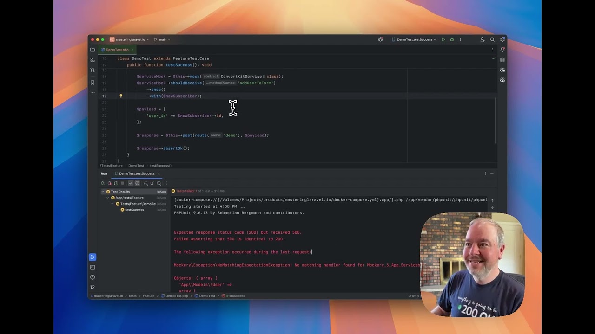Stop the running test process

(122, 183)
